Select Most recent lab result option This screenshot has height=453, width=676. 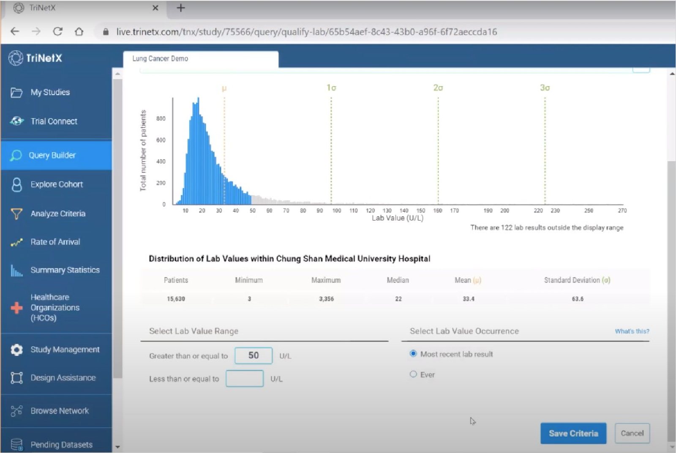pyautogui.click(x=413, y=354)
